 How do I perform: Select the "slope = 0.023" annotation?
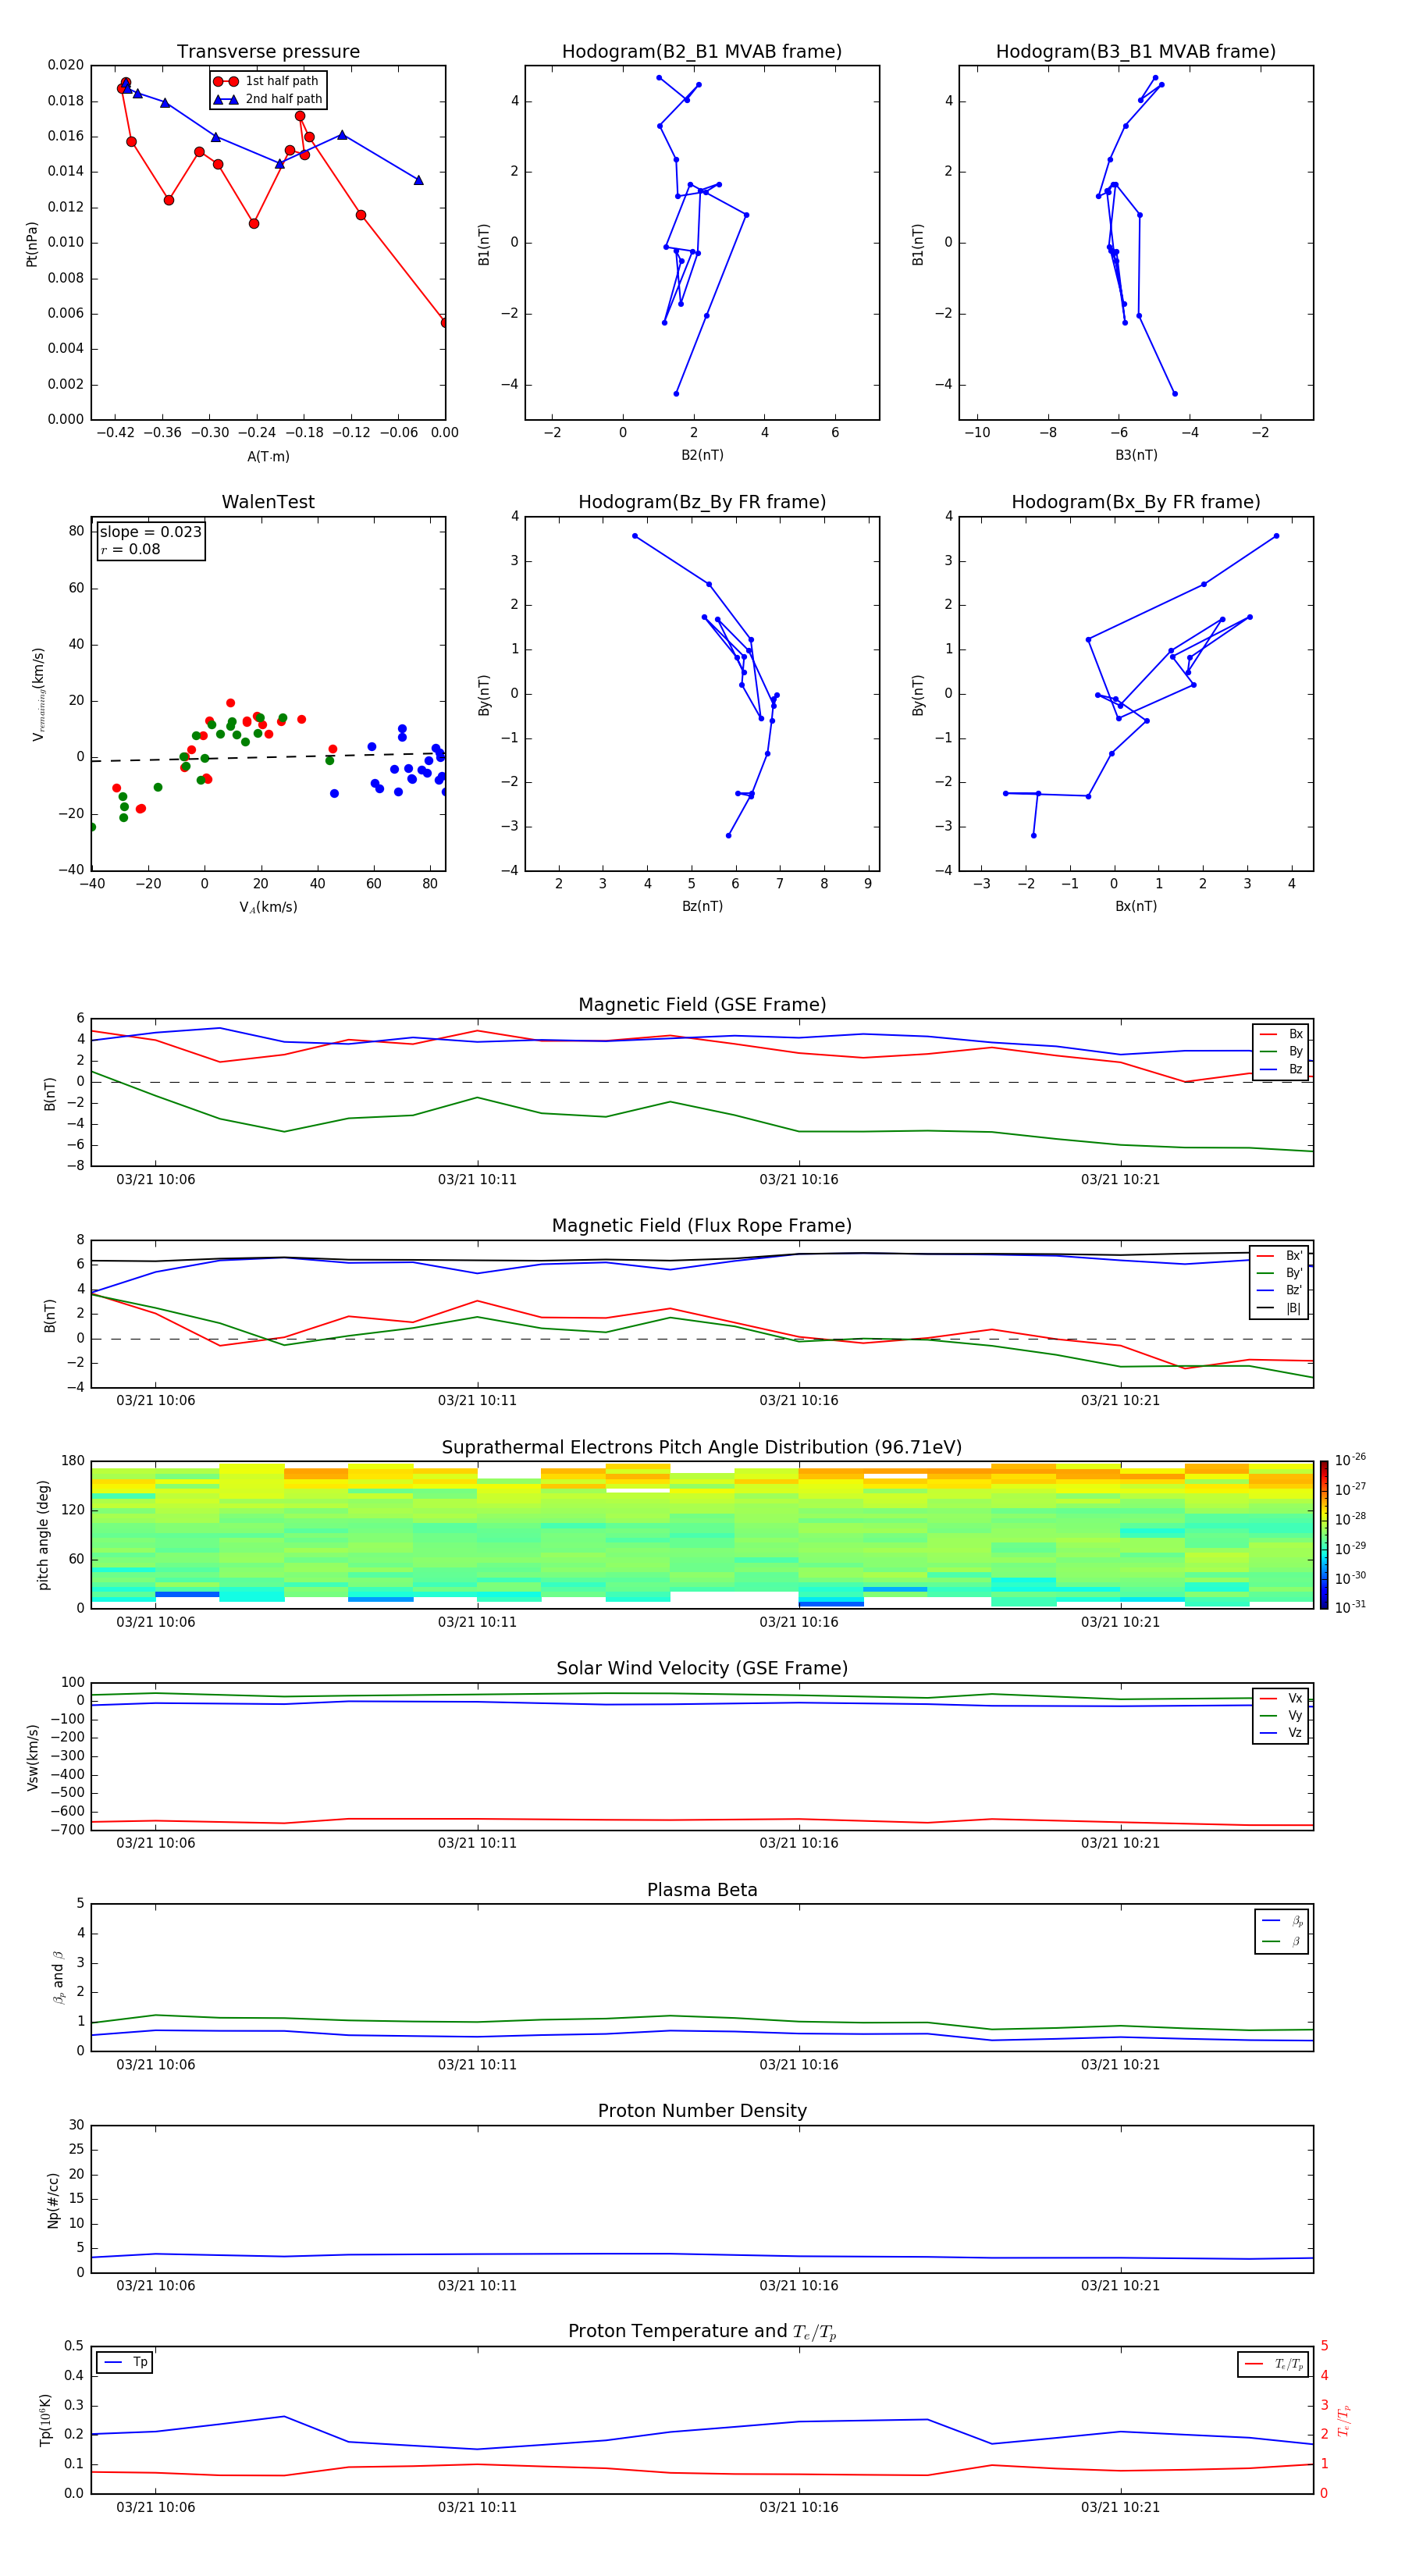(x=151, y=532)
